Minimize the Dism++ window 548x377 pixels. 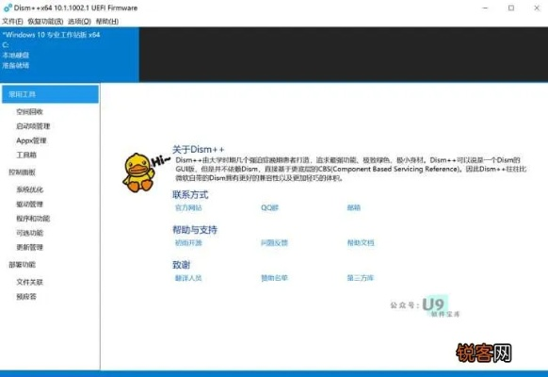pos(485,8)
